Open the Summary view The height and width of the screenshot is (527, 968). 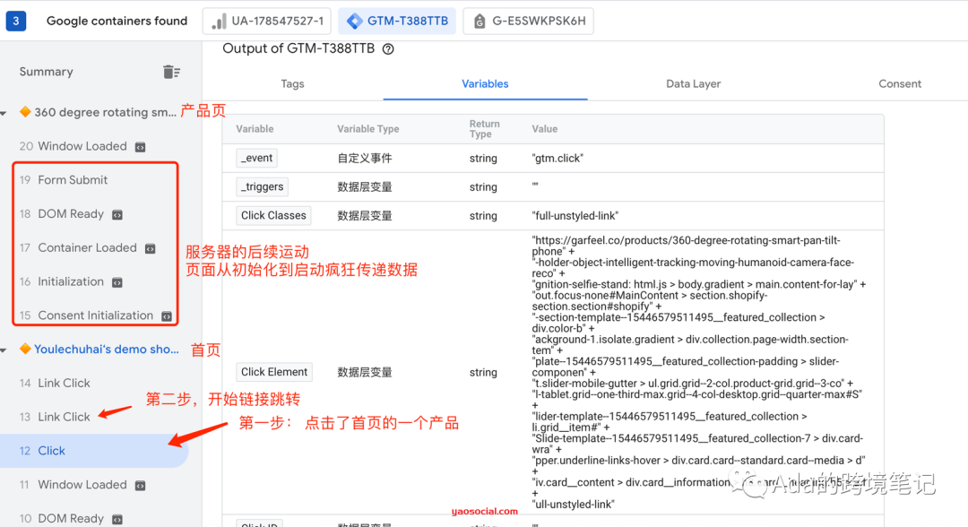[46, 72]
